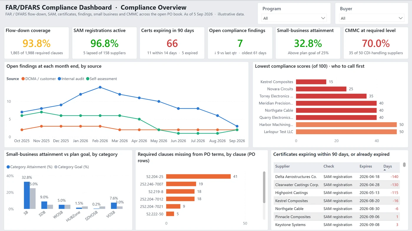Select the Certs expiring 66 card

(x=172, y=43)
